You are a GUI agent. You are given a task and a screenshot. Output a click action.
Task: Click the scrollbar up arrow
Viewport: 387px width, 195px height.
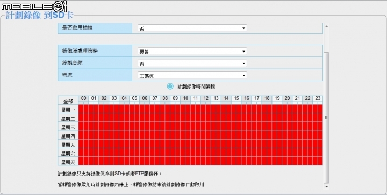coord(327,26)
